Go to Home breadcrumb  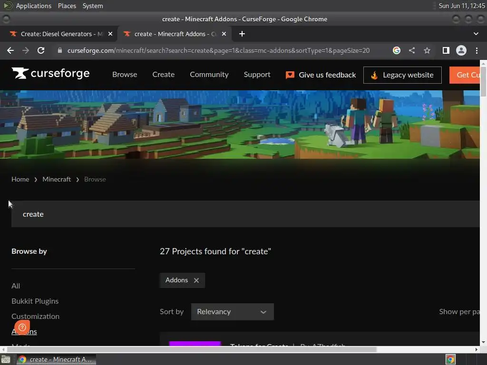tap(20, 179)
